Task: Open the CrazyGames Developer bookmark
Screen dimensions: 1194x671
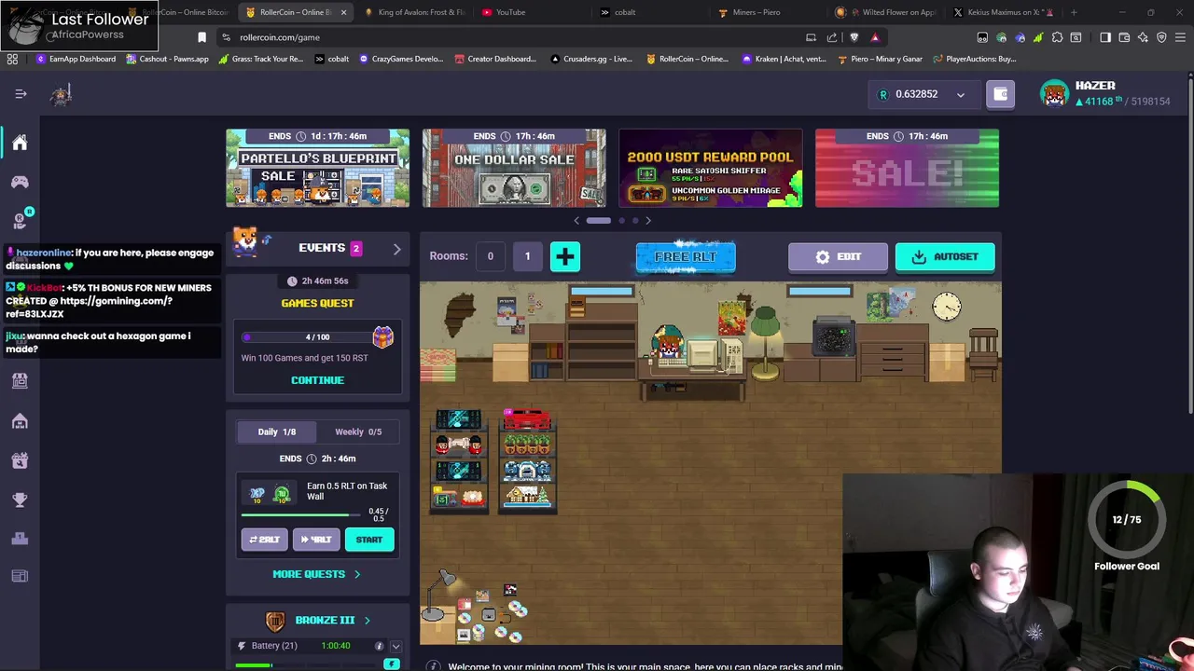Action: point(399,59)
